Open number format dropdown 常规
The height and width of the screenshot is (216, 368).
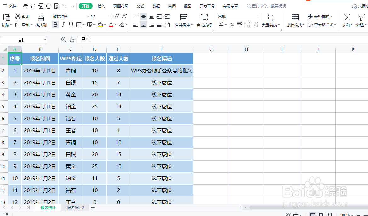[258, 16]
